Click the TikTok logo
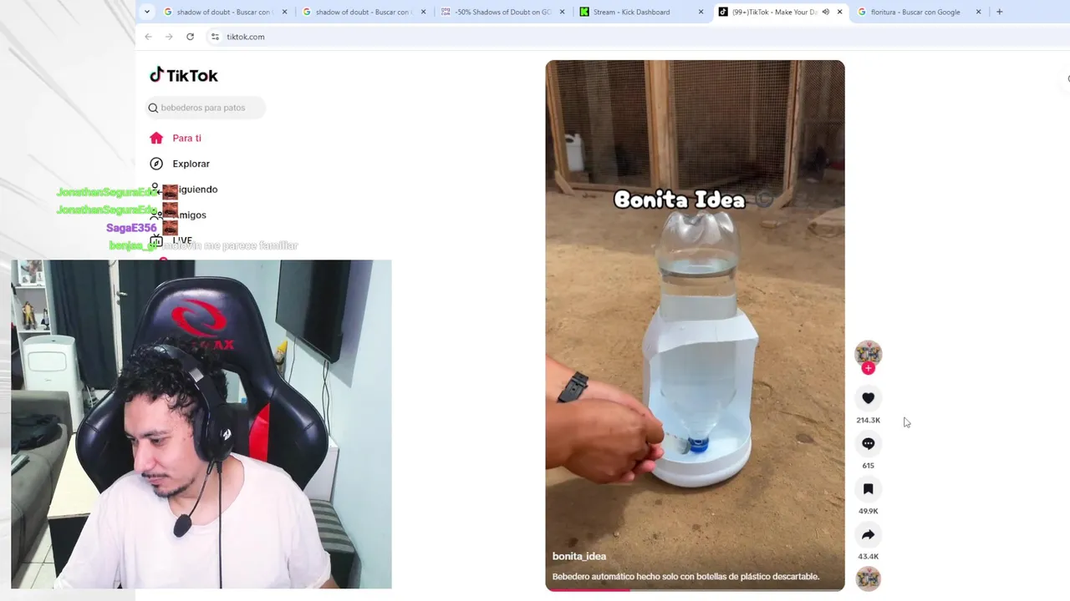The width and height of the screenshot is (1070, 601). click(x=184, y=75)
